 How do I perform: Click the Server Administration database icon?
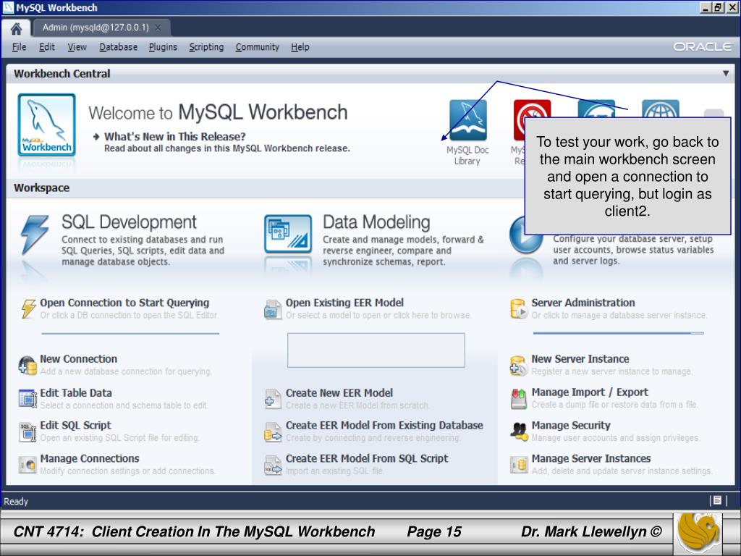519,308
